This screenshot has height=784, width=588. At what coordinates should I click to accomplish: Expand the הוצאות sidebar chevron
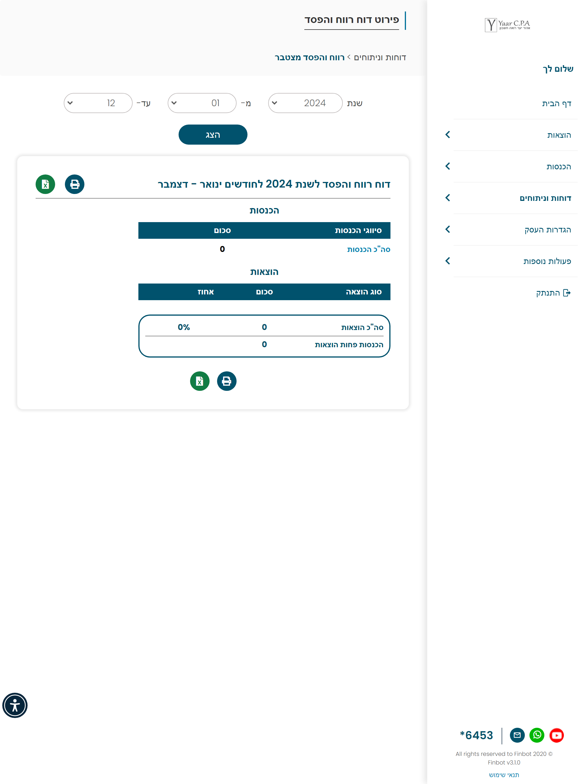(x=448, y=135)
